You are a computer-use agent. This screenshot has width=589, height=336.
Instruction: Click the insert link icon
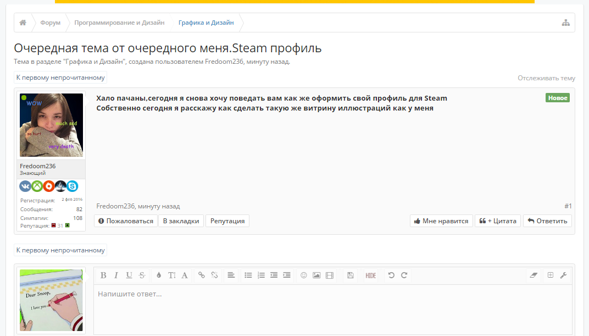(x=202, y=276)
